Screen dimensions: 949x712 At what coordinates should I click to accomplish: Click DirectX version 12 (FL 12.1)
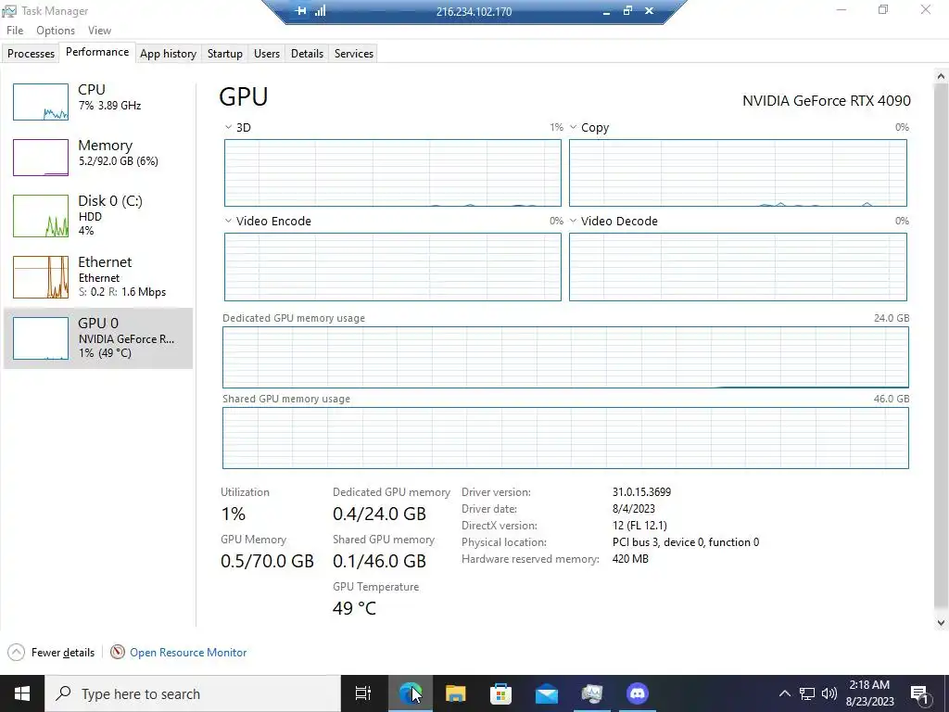pos(639,526)
